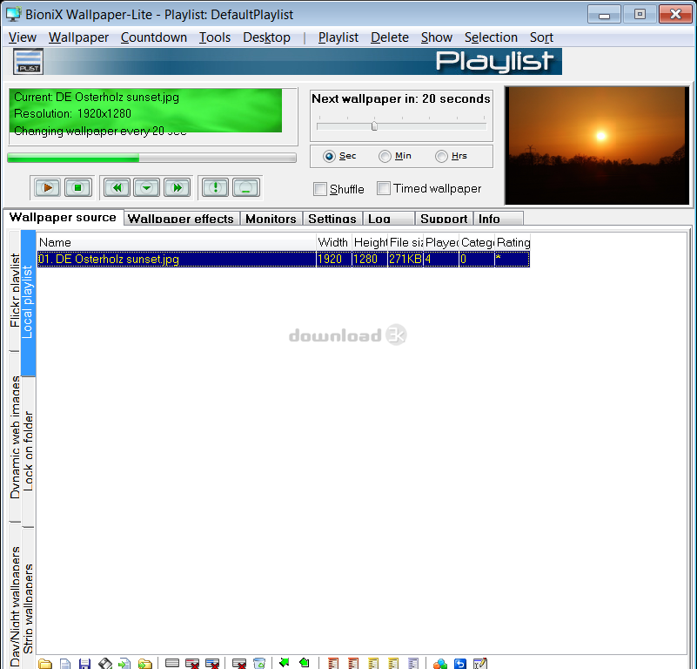Click the PLIST icon in the banner
Screen dimensions: 697x669
28,62
